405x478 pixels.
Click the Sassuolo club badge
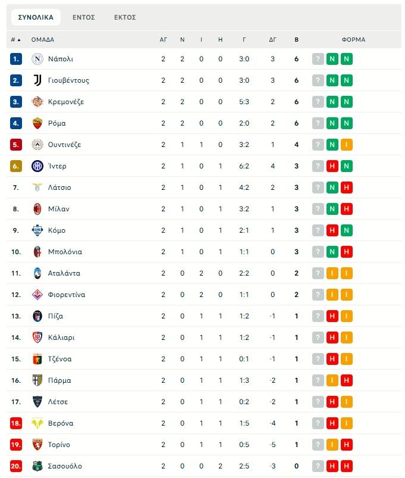click(x=37, y=466)
